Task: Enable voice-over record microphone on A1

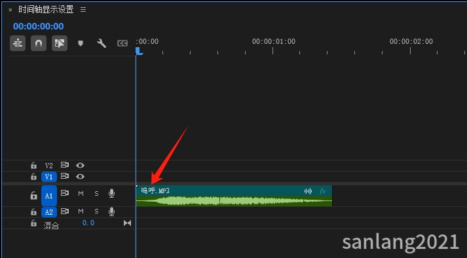Action: (x=112, y=194)
